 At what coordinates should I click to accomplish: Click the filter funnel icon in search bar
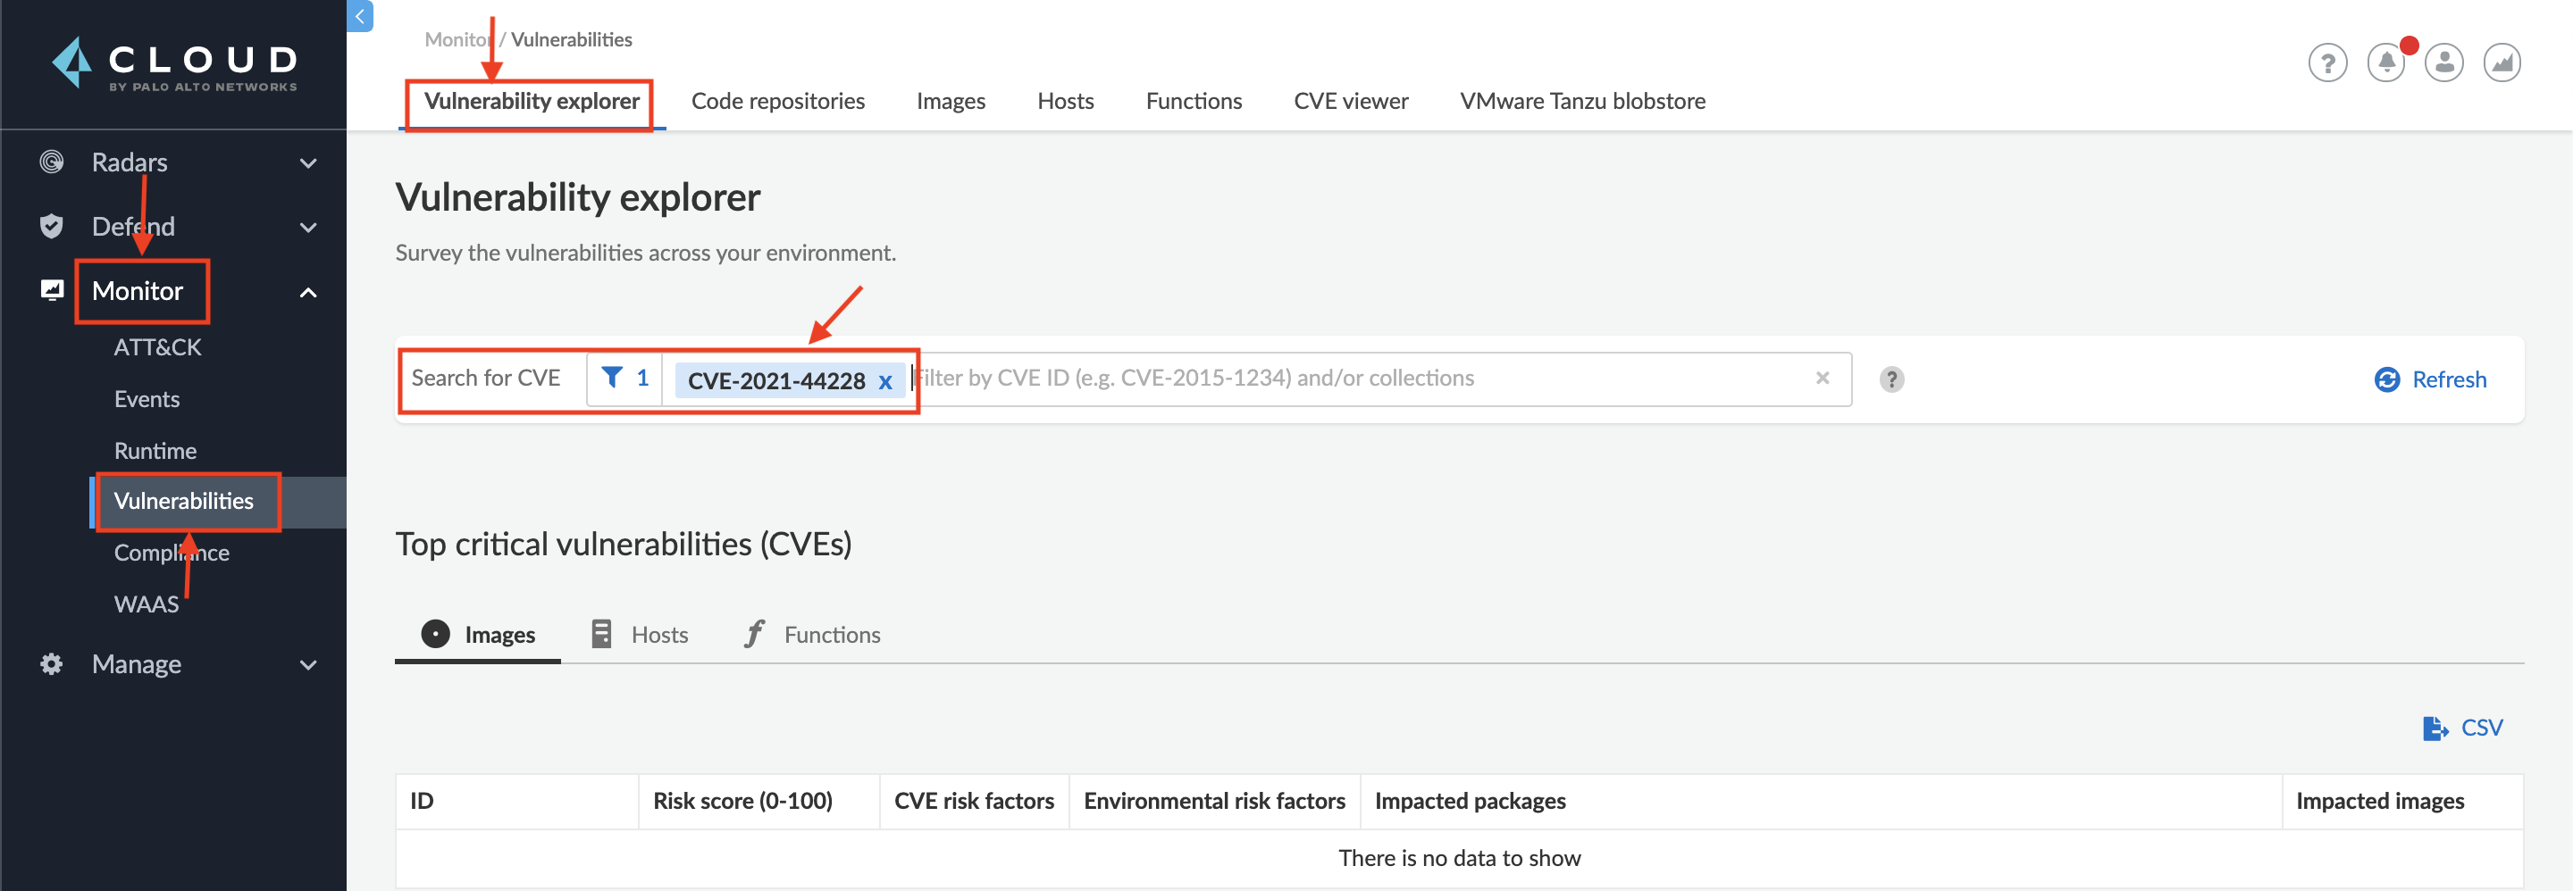612,377
